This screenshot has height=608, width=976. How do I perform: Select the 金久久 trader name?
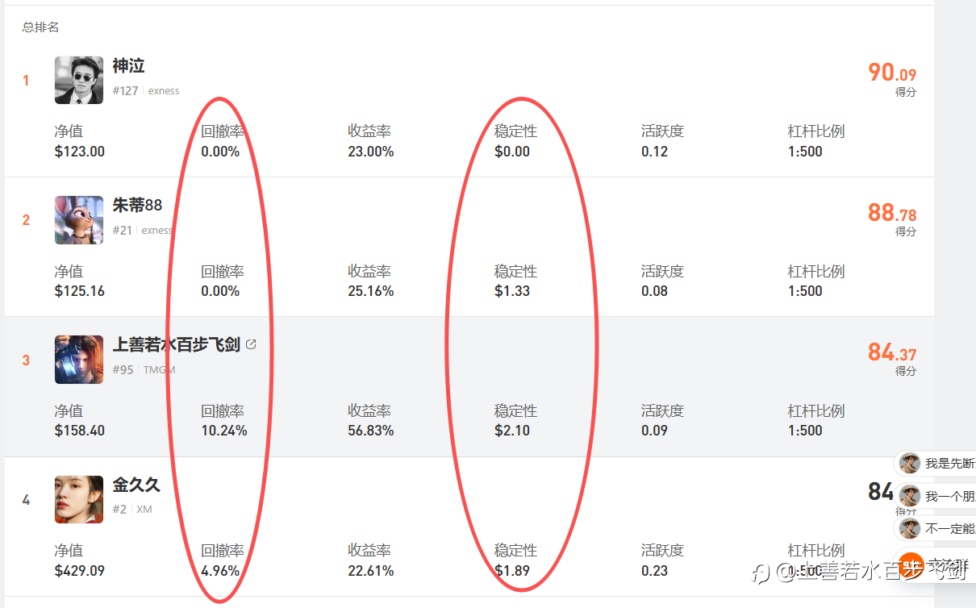pyautogui.click(x=136, y=485)
